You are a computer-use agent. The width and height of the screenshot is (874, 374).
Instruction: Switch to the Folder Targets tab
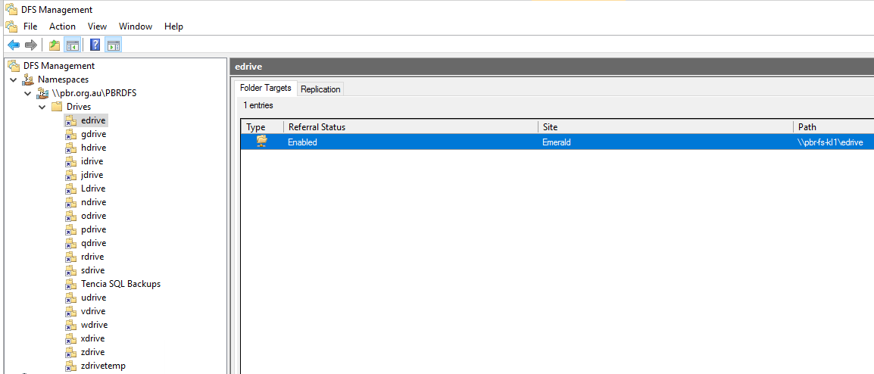pos(265,88)
